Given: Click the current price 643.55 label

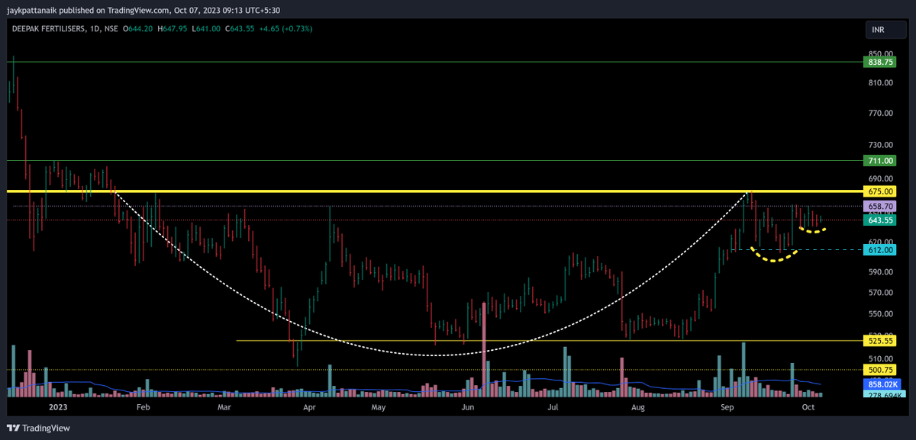Looking at the screenshot, I should 881,220.
